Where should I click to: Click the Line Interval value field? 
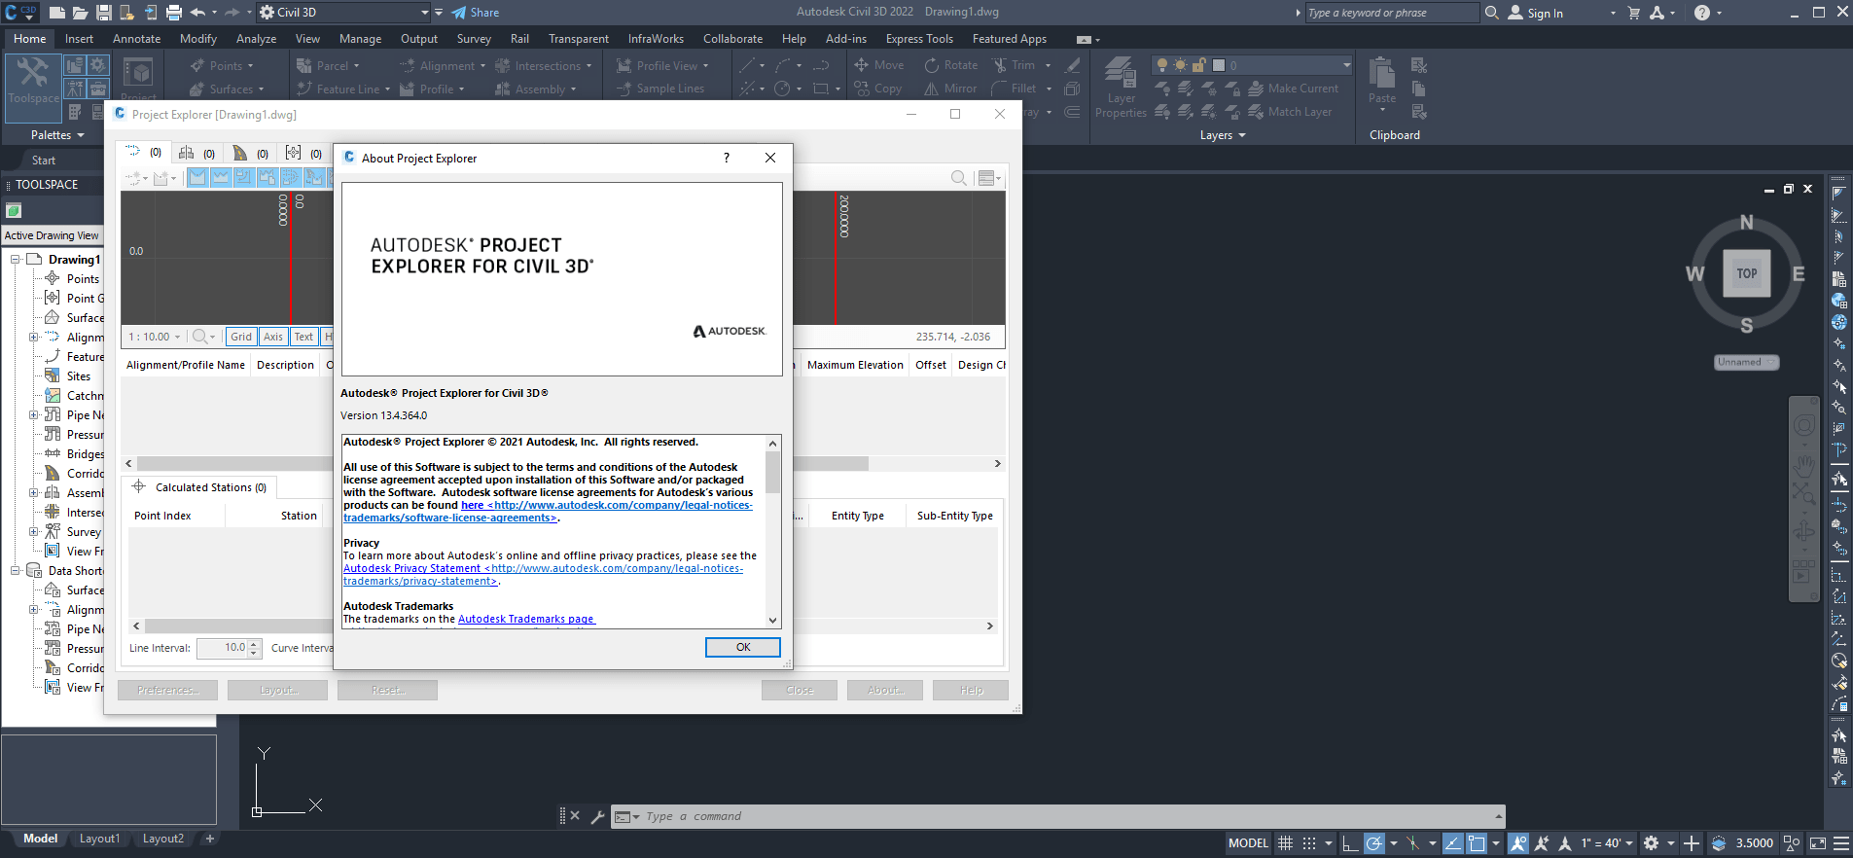(223, 648)
